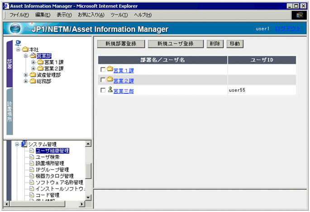This screenshot has height=212, width=310.
Task: Click the 本社 folder icon in tree
Action: (x=25, y=49)
